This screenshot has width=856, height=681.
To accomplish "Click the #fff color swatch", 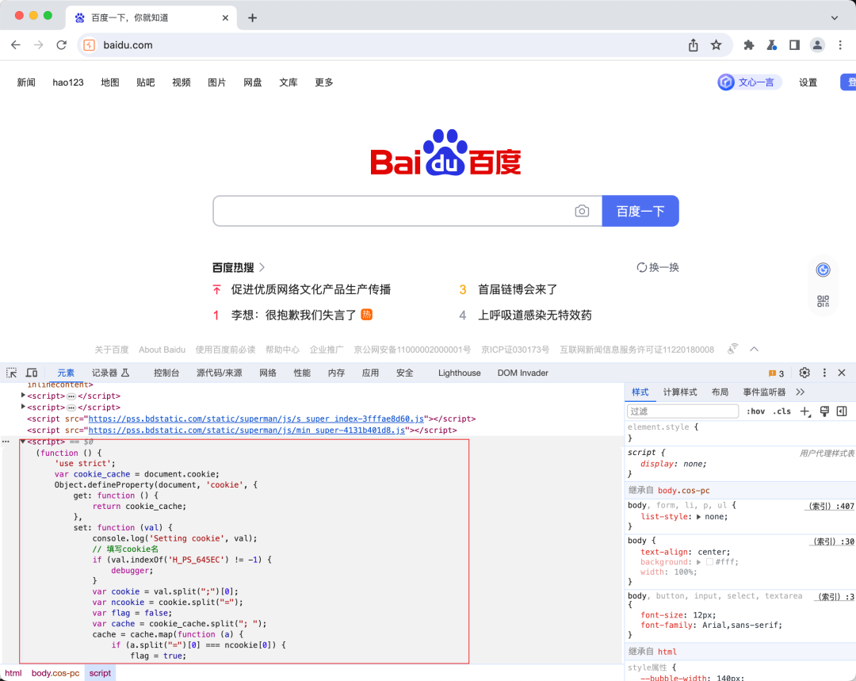I will pyautogui.click(x=709, y=562).
